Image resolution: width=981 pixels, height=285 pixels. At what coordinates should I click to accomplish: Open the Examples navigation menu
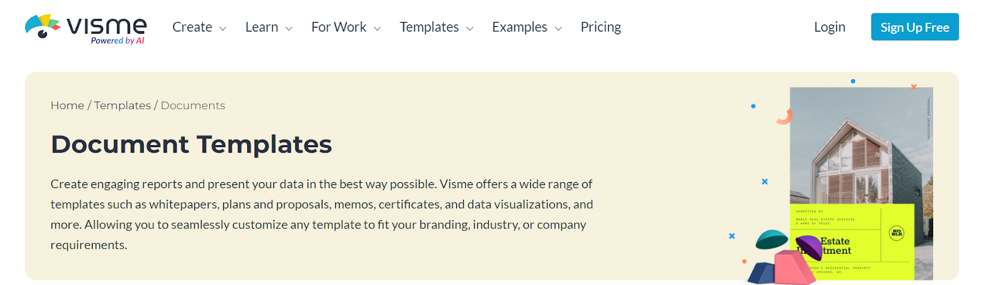tap(519, 27)
